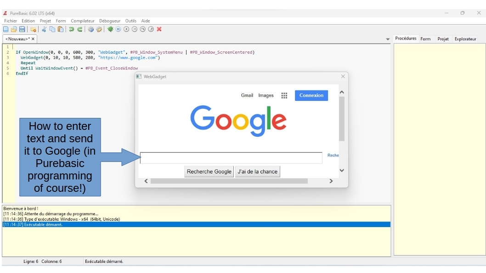Paste from clipboard with the toolbar icon
The width and height of the screenshot is (486, 273).
[61, 29]
